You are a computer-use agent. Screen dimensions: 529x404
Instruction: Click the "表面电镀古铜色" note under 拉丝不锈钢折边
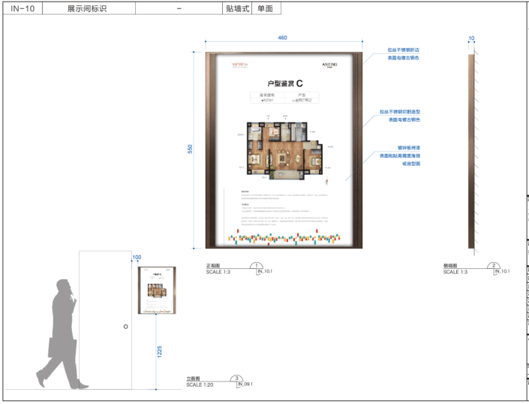pyautogui.click(x=404, y=58)
